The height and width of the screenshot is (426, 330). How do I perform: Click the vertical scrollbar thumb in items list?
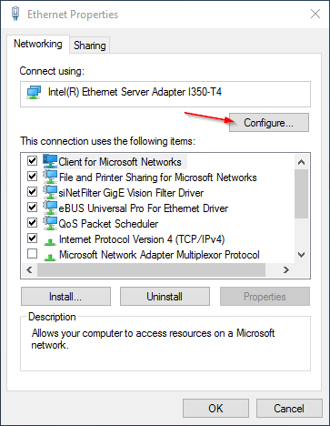(301, 194)
